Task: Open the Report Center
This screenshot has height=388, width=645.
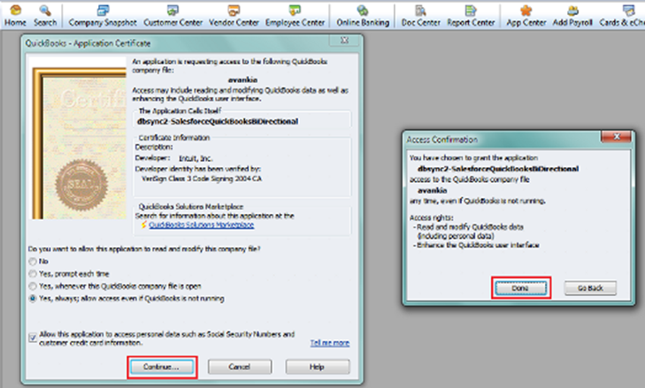Action: point(471,15)
